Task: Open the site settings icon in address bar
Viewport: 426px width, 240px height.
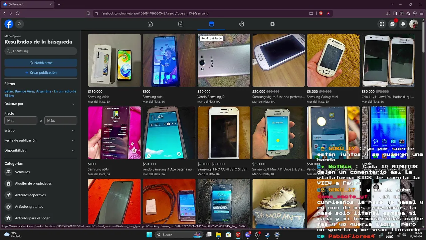Action: pos(97,13)
